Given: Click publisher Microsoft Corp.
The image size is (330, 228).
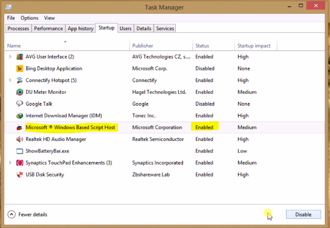Looking at the screenshot, I should point(150,68).
